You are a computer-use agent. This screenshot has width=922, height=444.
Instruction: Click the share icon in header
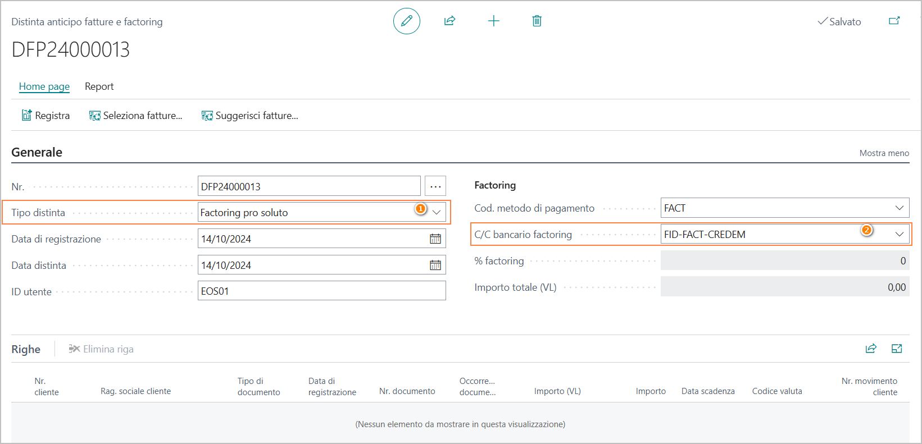tap(449, 21)
